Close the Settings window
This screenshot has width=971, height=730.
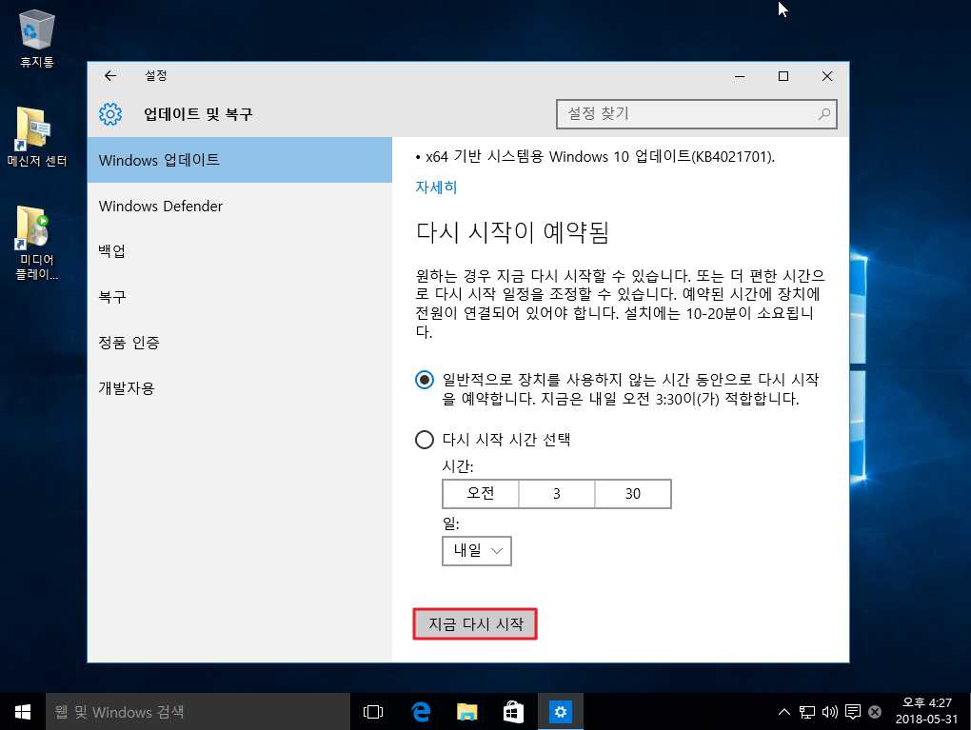pos(826,76)
